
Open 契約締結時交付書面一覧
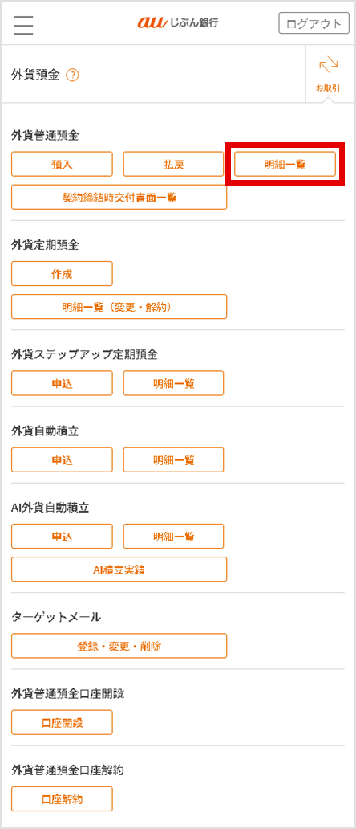[119, 197]
